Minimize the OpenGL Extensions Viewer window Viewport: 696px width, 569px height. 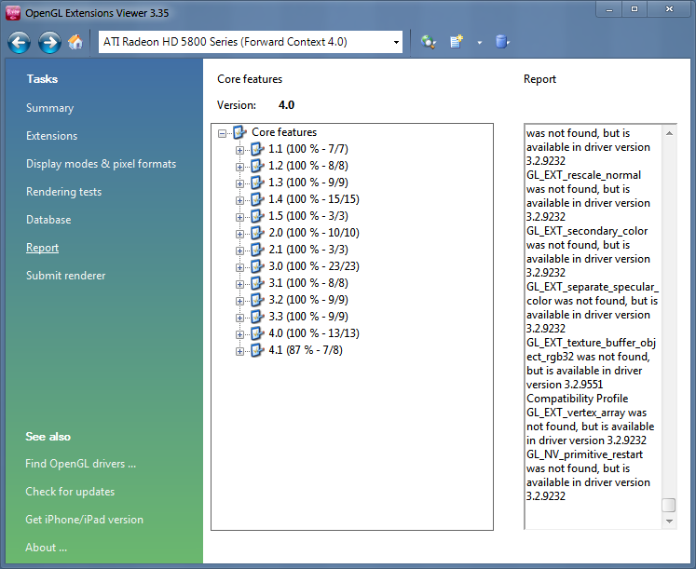tap(609, 9)
